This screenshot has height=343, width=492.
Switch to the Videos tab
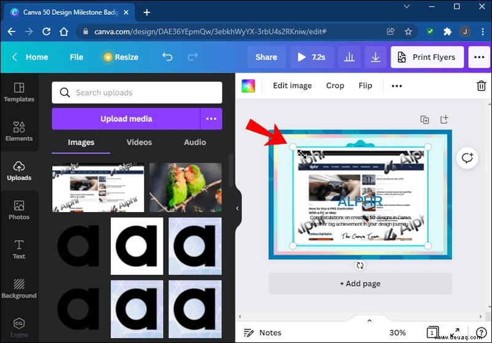pos(139,143)
